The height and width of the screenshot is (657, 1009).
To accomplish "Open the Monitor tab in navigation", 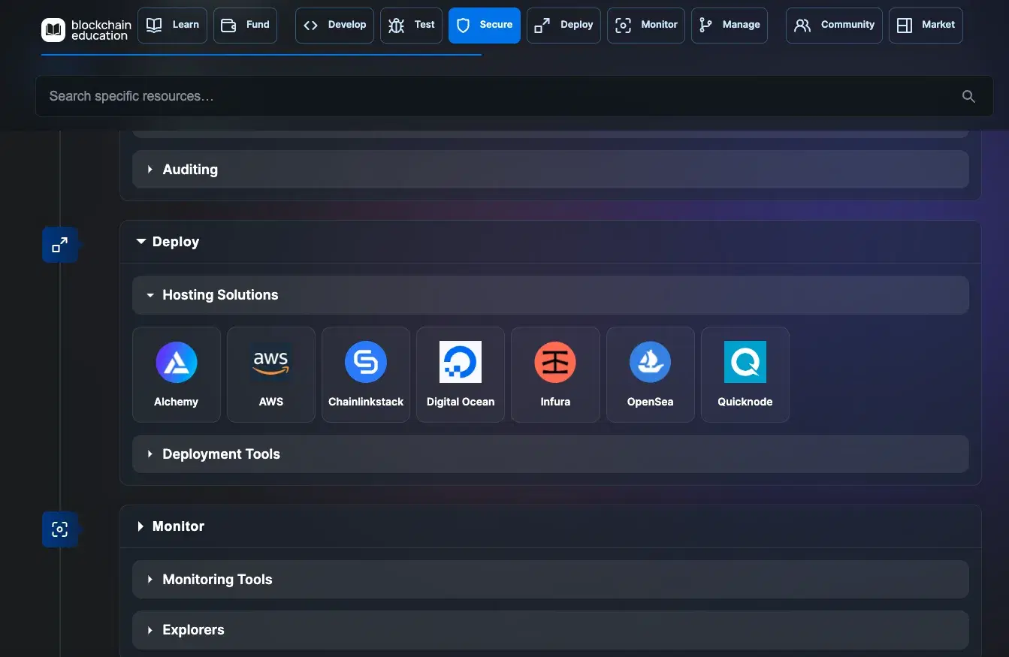I will [x=646, y=26].
